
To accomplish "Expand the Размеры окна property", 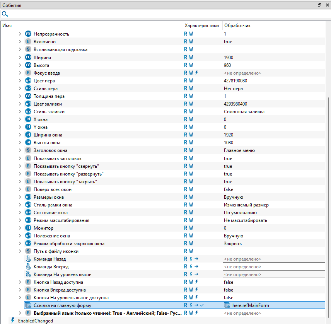I will point(20,197).
